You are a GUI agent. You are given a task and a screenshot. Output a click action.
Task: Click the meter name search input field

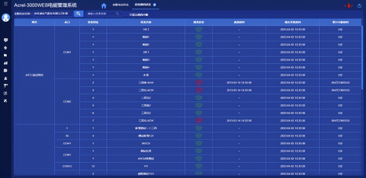click(101, 14)
